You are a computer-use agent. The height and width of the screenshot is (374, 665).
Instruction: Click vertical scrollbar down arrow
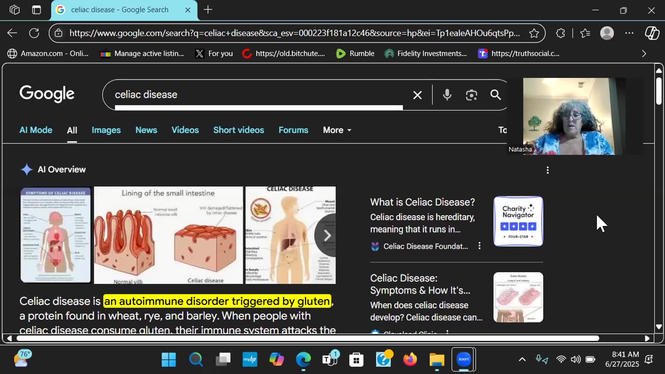[x=659, y=327]
